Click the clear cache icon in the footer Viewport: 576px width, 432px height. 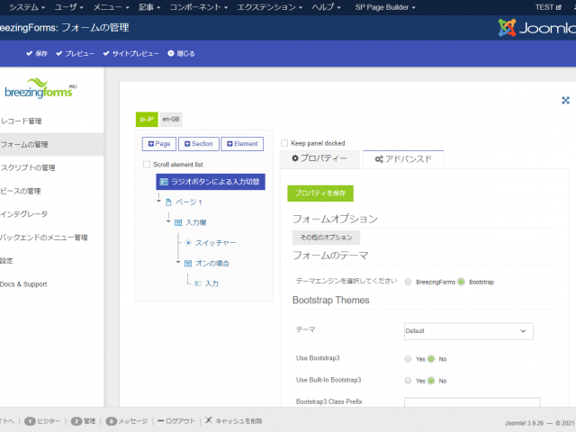pos(209,420)
